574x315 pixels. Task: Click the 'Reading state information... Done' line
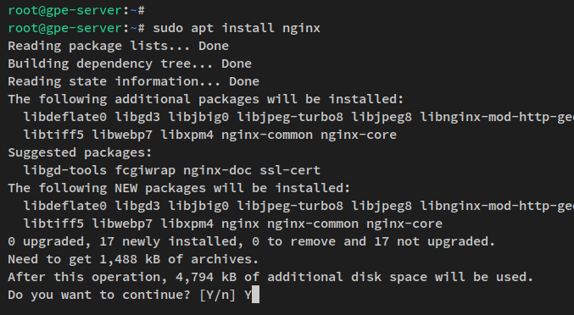134,81
